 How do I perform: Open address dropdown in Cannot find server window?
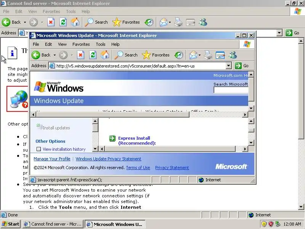tap(279, 33)
